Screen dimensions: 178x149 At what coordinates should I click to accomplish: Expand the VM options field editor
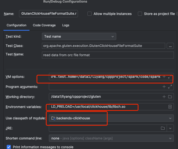pyautogui.click(x=170, y=77)
